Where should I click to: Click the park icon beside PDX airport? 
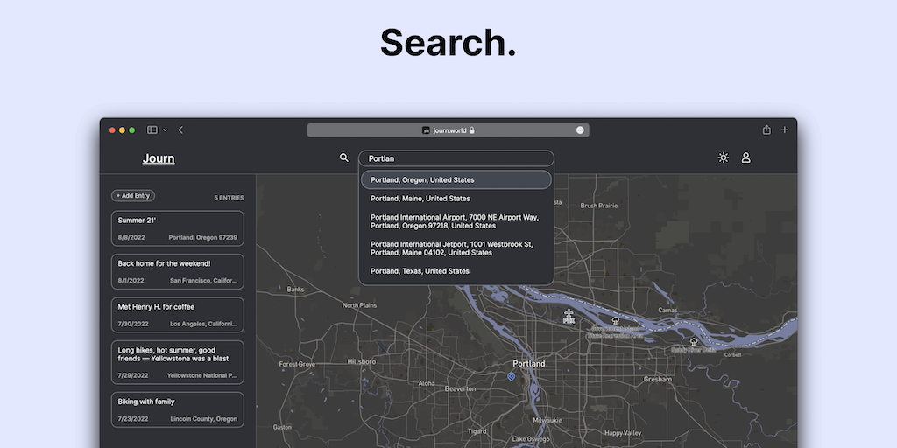(x=615, y=320)
